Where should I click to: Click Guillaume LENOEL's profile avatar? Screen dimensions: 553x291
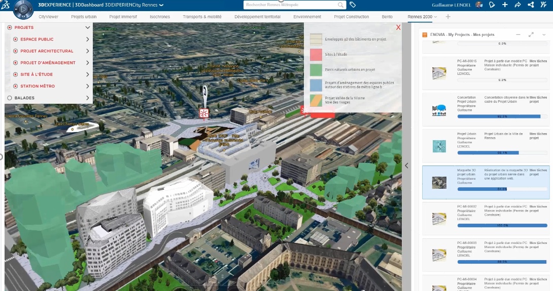click(478, 5)
